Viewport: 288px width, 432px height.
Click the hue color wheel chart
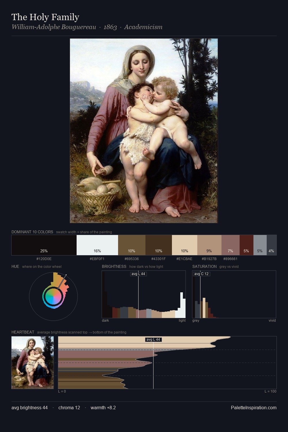[53, 296]
